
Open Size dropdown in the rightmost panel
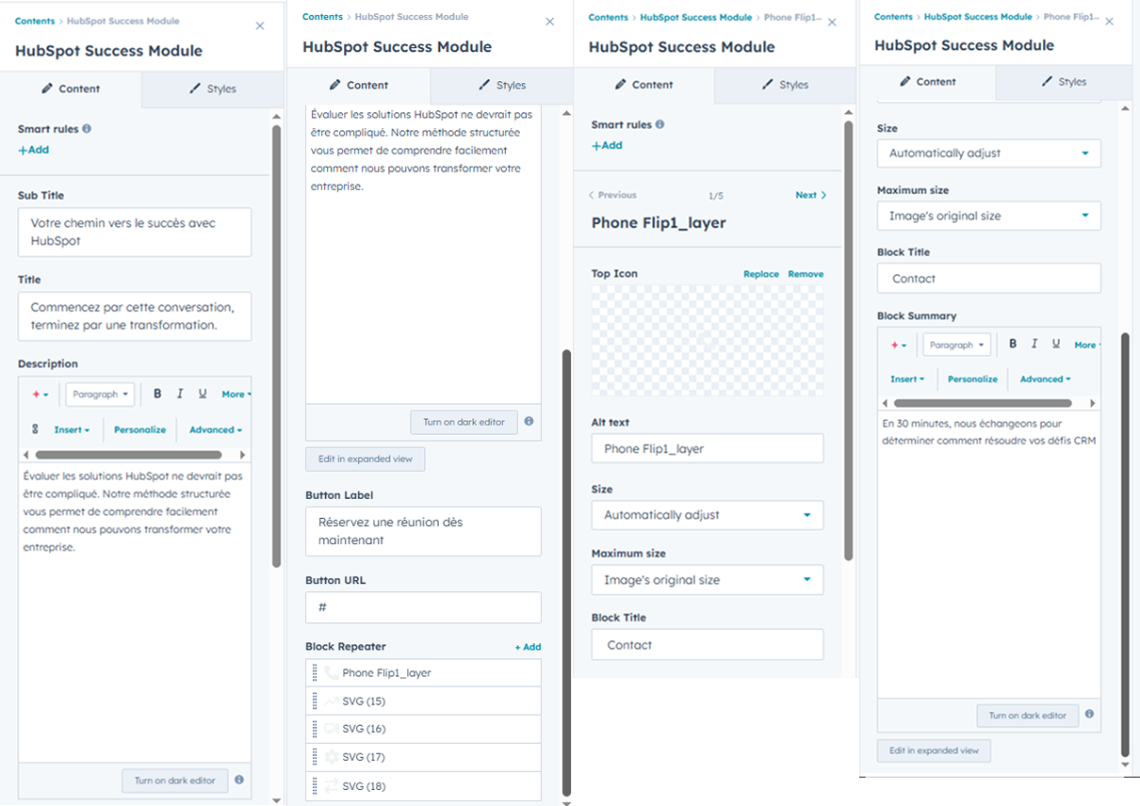[x=988, y=153]
